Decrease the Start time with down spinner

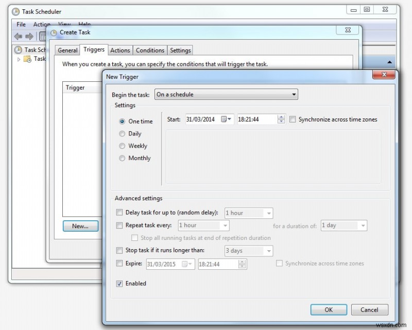tap(281, 121)
